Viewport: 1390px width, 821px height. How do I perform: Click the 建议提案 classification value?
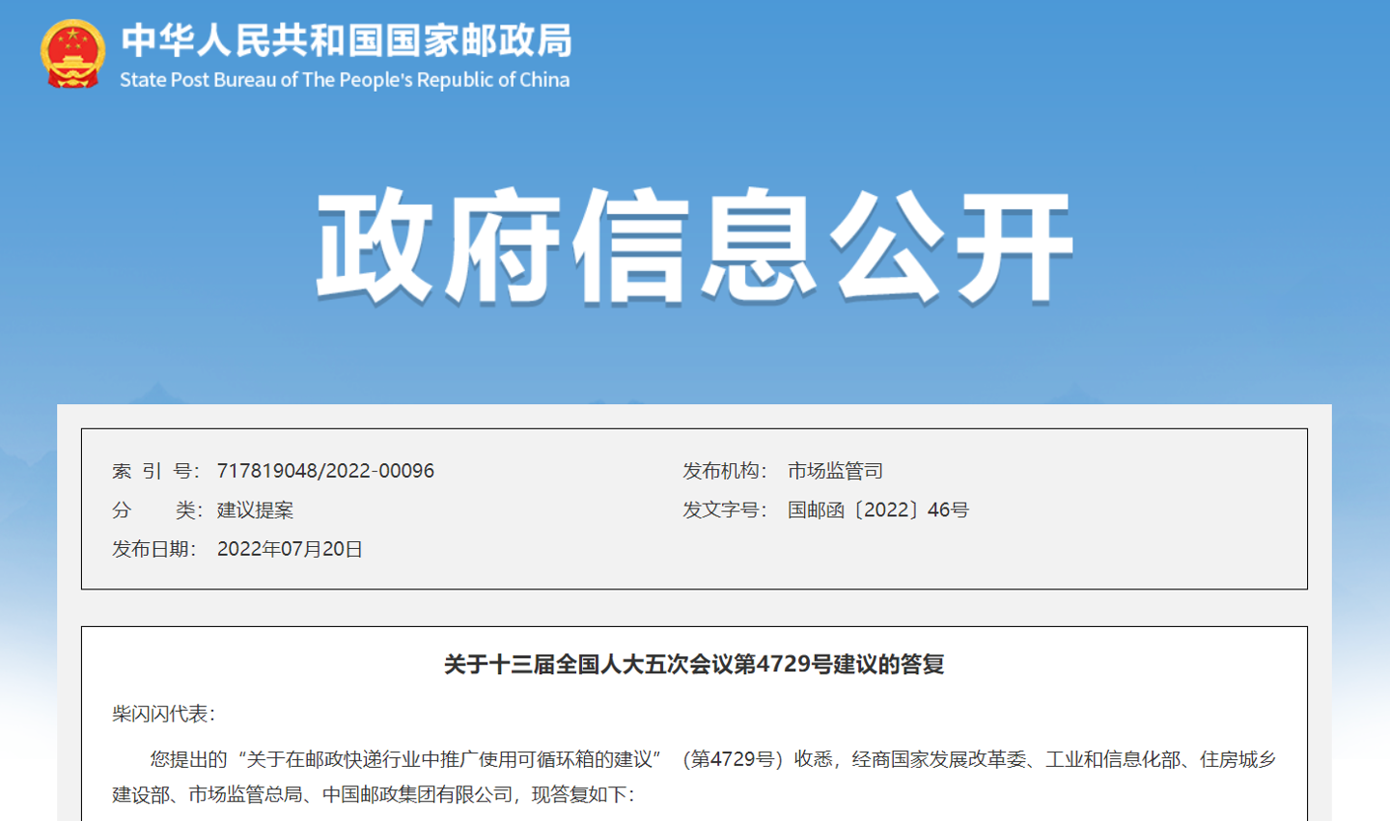pos(257,510)
